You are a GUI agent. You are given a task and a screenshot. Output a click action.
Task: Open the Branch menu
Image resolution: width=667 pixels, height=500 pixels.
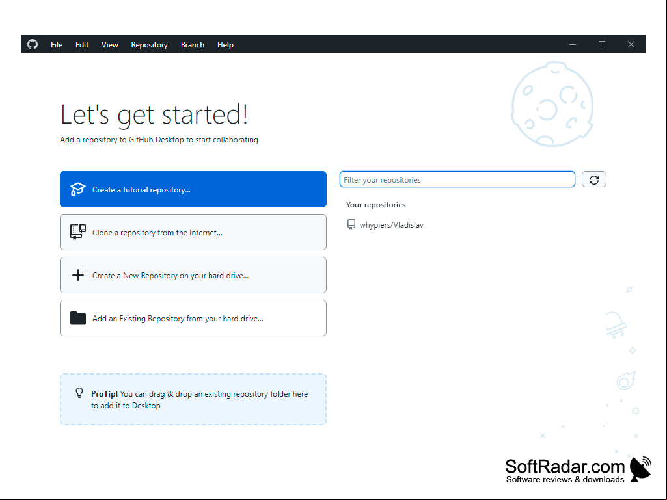pos(193,45)
